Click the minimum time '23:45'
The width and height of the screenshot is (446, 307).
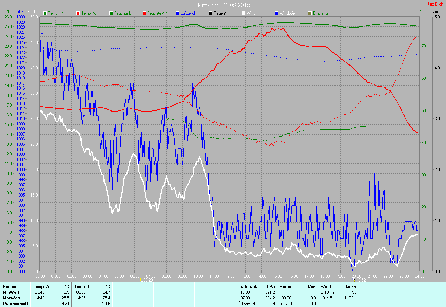(39, 292)
